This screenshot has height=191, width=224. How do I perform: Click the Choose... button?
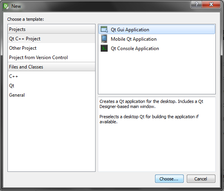pos(169,179)
